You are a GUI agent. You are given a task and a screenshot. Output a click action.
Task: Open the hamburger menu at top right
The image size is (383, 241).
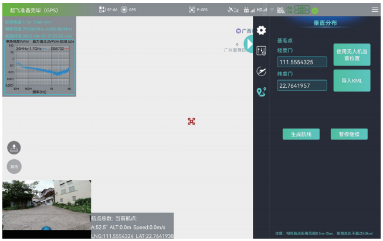pos(375,9)
